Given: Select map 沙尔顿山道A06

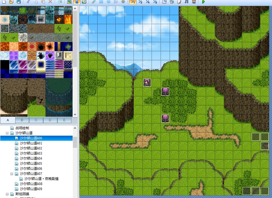Looking at the screenshot, I should (31, 169).
